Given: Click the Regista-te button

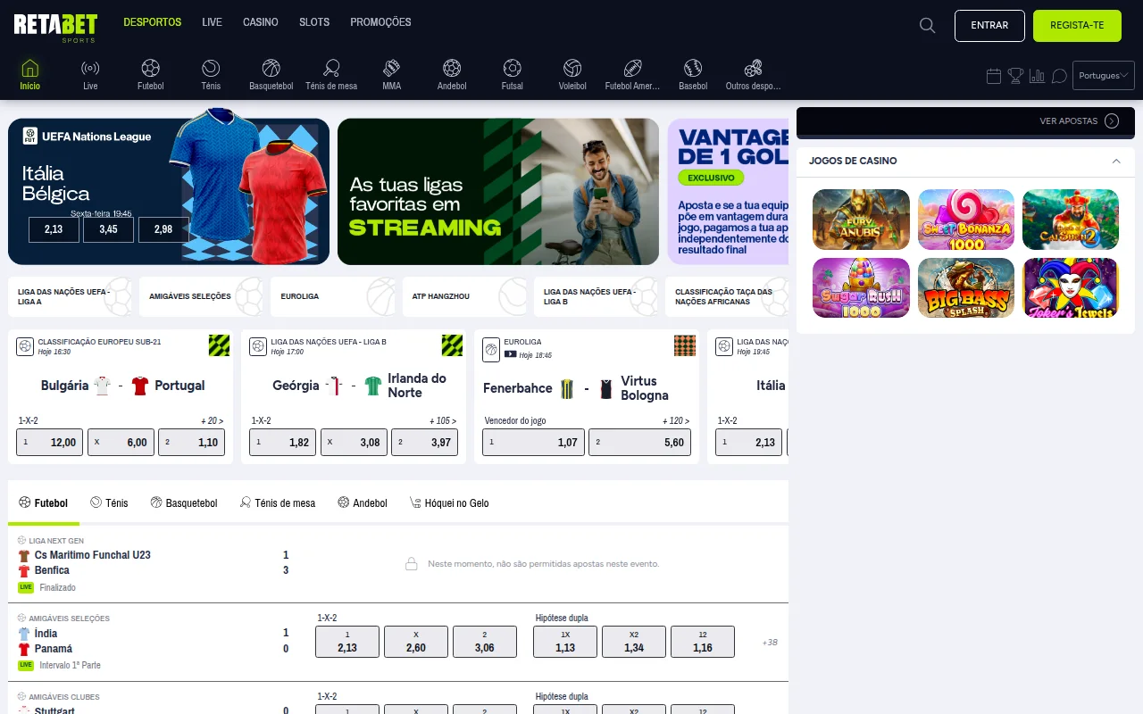Looking at the screenshot, I should click(1077, 26).
